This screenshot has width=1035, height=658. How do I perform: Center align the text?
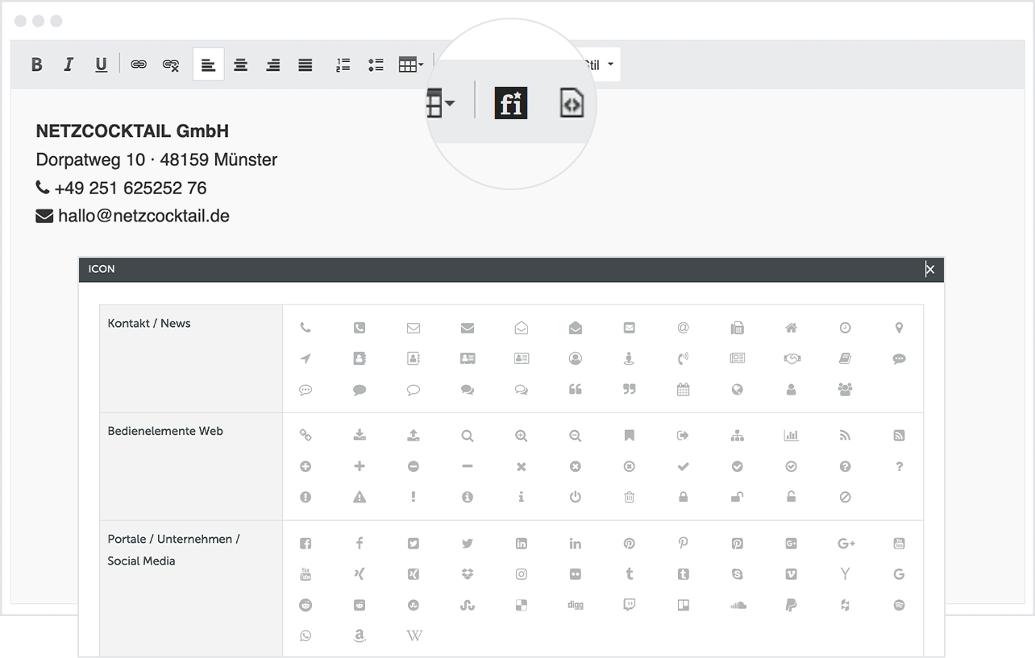pos(240,65)
